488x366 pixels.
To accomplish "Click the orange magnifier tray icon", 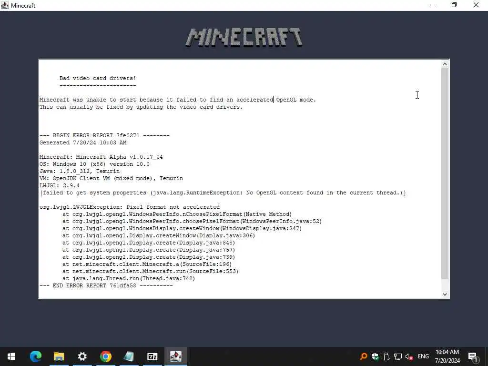I will point(363,356).
